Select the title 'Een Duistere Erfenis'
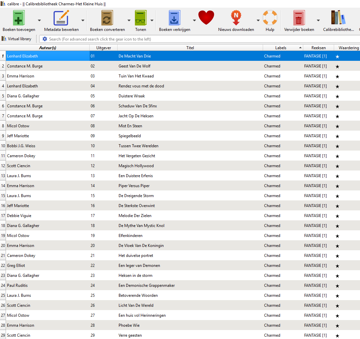 pos(136,176)
